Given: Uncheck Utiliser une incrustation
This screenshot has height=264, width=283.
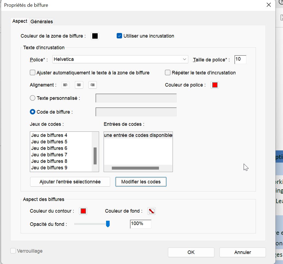Looking at the screenshot, I should point(119,36).
